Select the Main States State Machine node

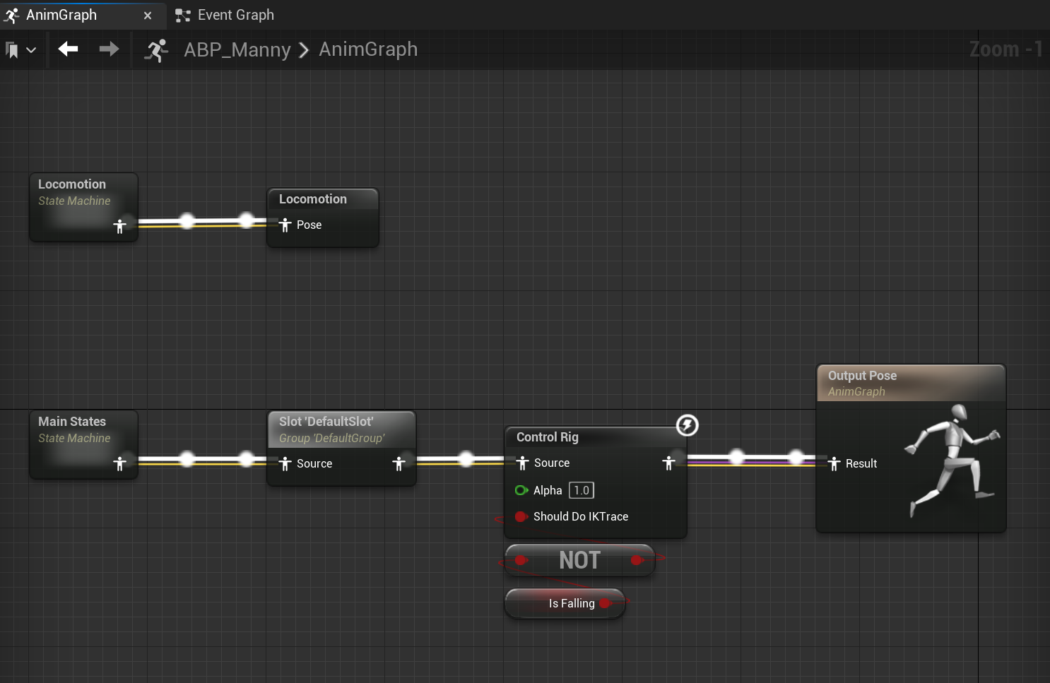(x=83, y=444)
